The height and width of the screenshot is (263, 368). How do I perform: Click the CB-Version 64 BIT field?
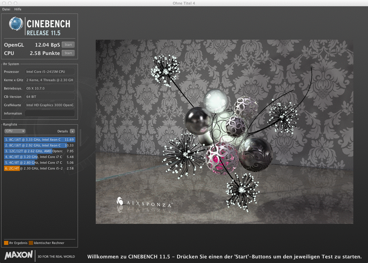pyautogui.click(x=50, y=97)
